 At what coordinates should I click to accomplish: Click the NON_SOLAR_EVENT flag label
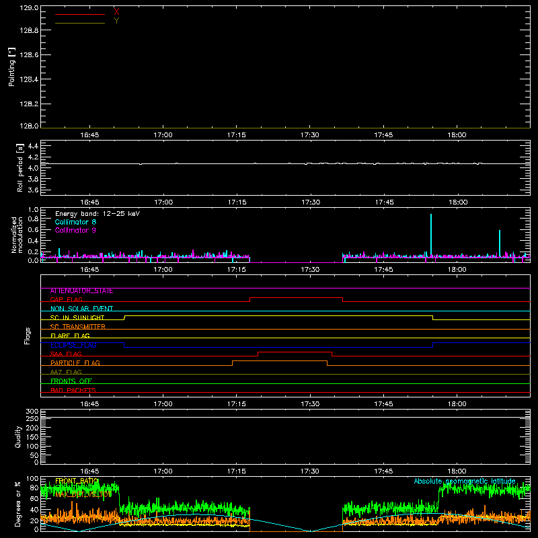click(x=81, y=309)
